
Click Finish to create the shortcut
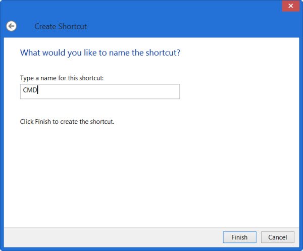(x=239, y=237)
